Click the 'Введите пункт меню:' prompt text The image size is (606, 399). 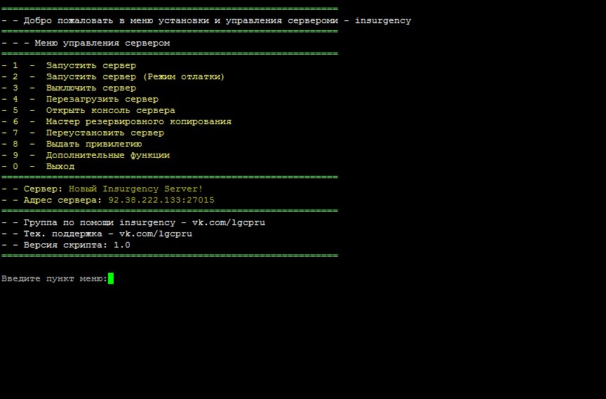[54, 278]
